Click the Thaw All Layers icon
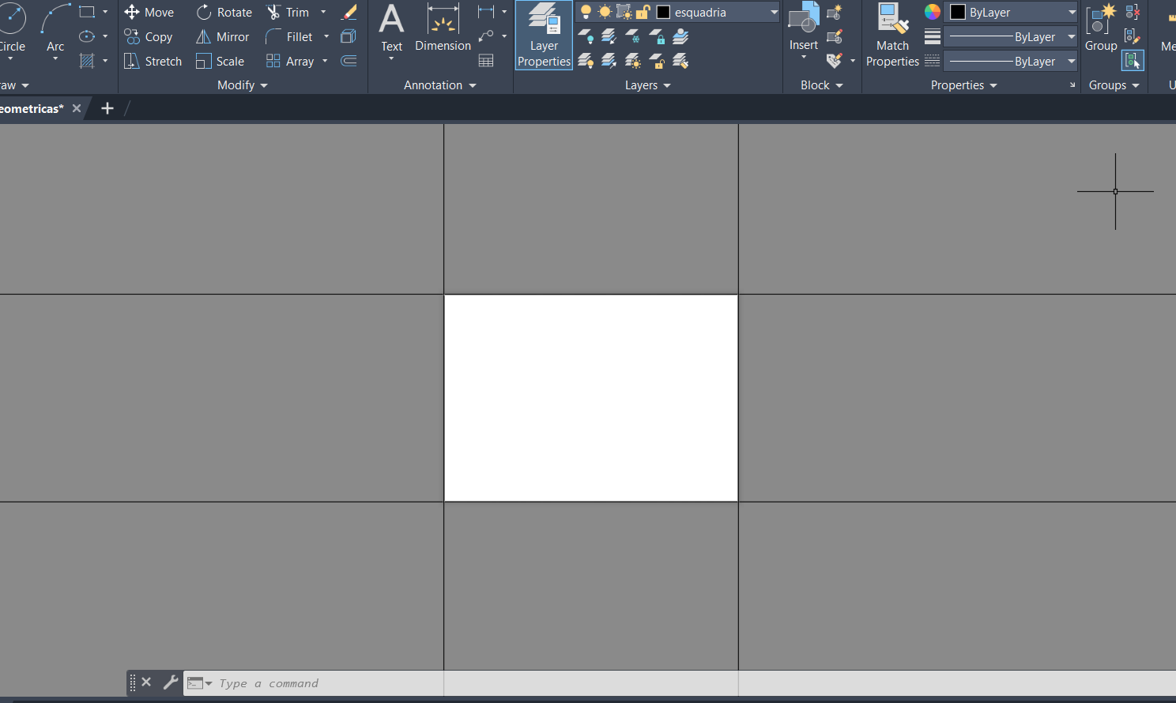Viewport: 1176px width, 703px height. (633, 61)
